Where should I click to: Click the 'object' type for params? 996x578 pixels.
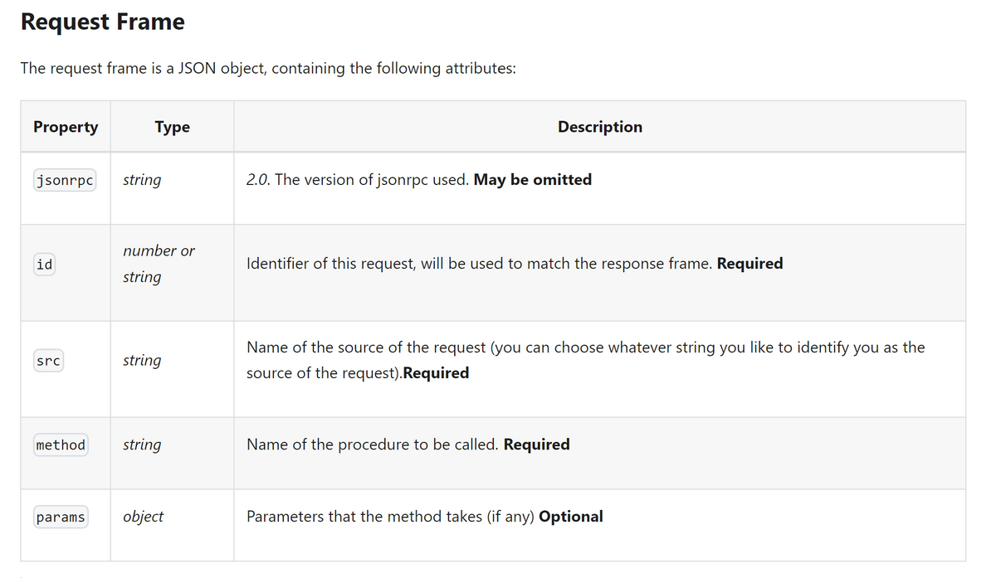click(143, 517)
